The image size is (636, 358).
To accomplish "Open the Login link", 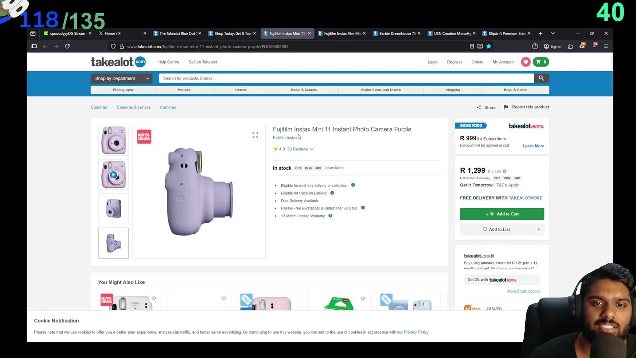I will tap(433, 62).
